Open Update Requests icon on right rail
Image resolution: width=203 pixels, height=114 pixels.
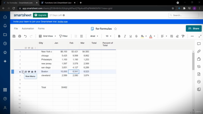199,66
